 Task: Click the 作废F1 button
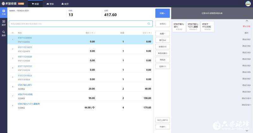click(x=163, y=126)
